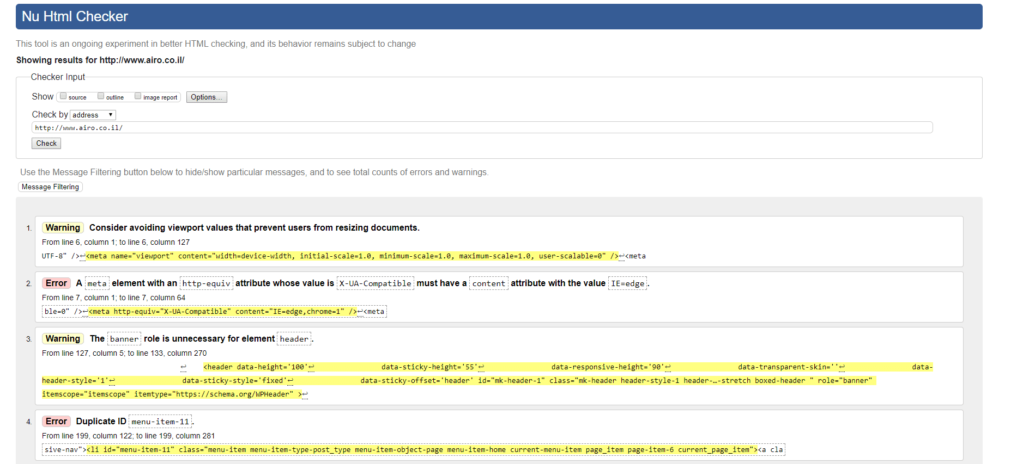Select 'From line 7, column 1' location text
The height and width of the screenshot is (464, 1011).
pos(113,298)
